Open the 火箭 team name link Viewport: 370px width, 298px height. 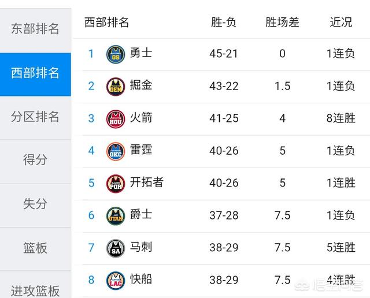pos(141,117)
